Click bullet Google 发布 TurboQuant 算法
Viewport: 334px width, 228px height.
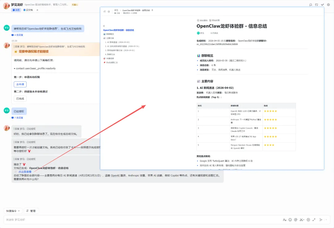[x=226, y=161]
